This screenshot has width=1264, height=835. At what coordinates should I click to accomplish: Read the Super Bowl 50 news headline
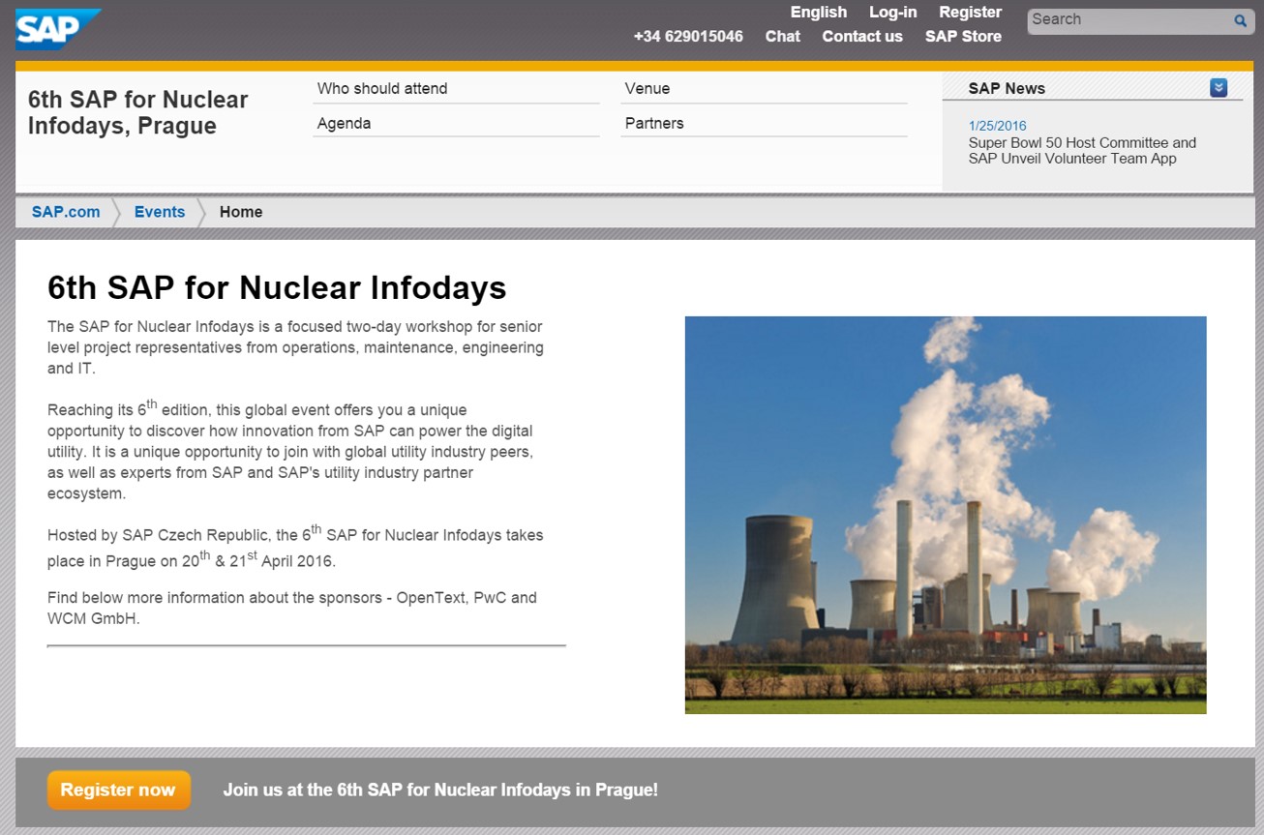pyautogui.click(x=1082, y=151)
